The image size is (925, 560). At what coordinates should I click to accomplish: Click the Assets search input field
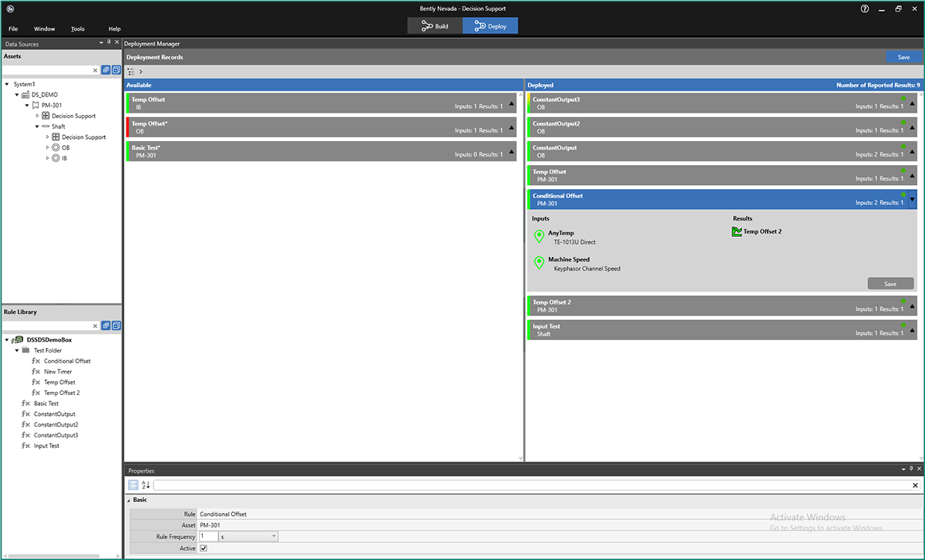coord(48,70)
